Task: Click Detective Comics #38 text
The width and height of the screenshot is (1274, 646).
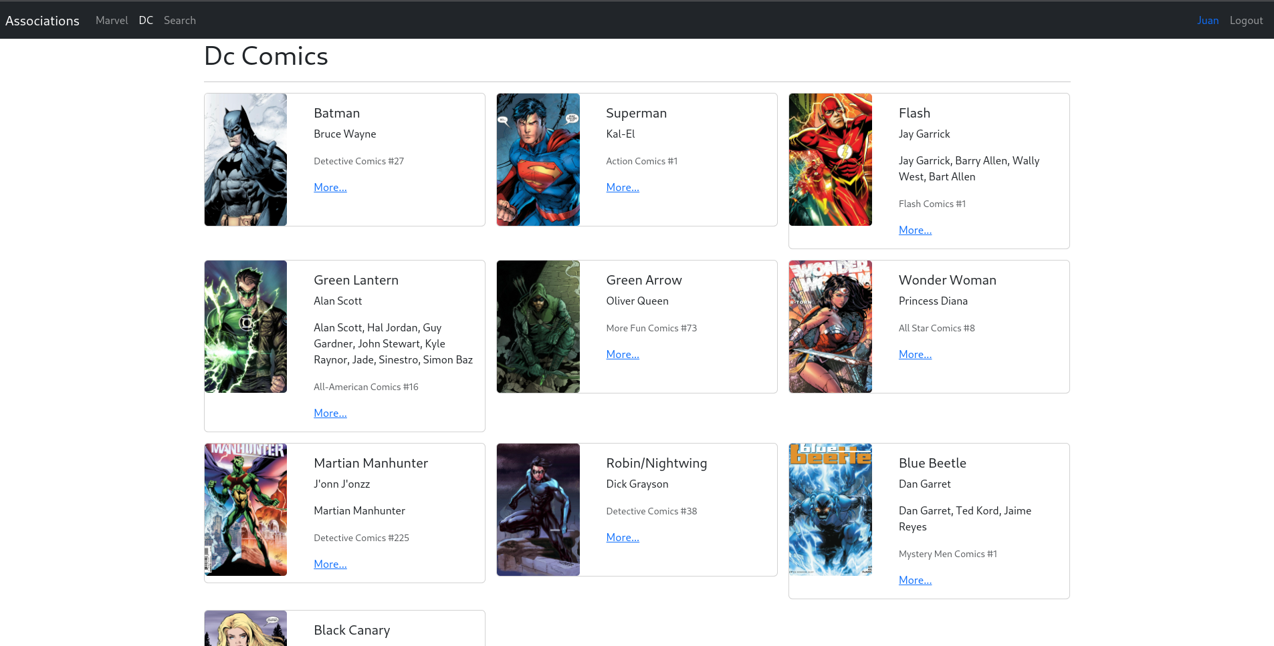Action: pos(651,512)
